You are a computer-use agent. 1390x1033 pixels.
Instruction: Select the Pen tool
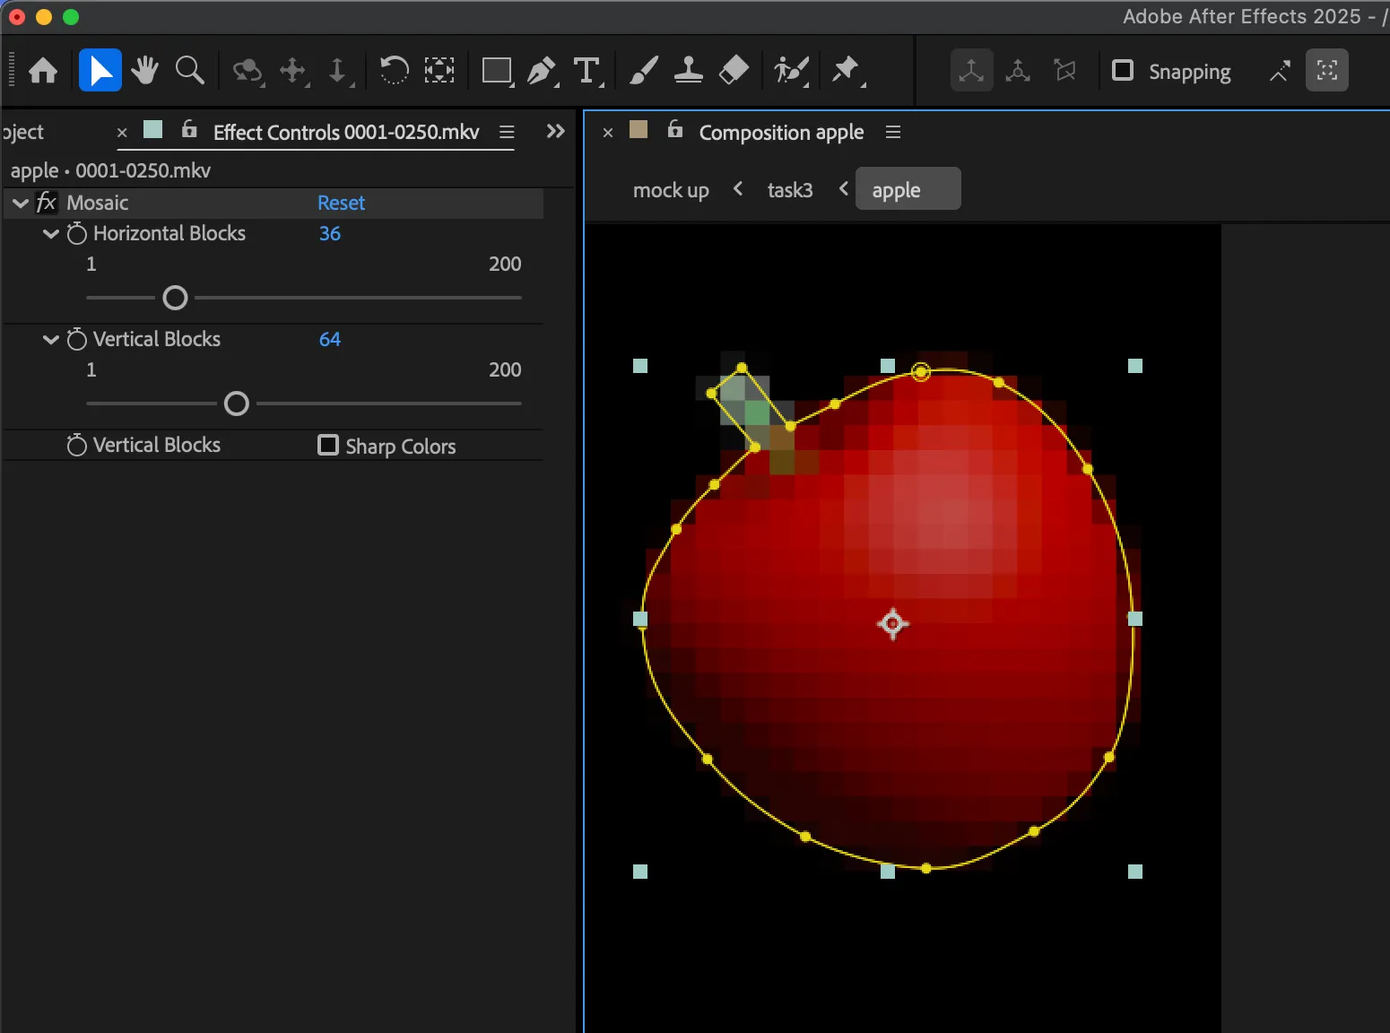[x=541, y=70]
